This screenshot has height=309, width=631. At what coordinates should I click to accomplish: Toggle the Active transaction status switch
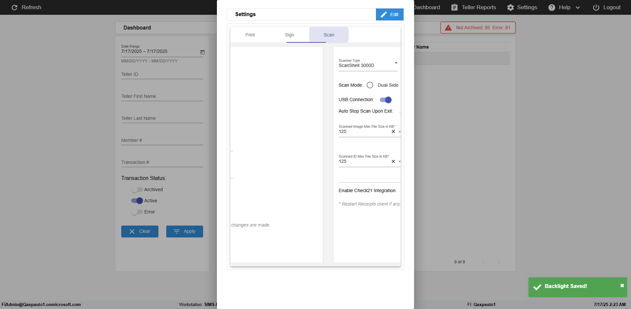(137, 201)
